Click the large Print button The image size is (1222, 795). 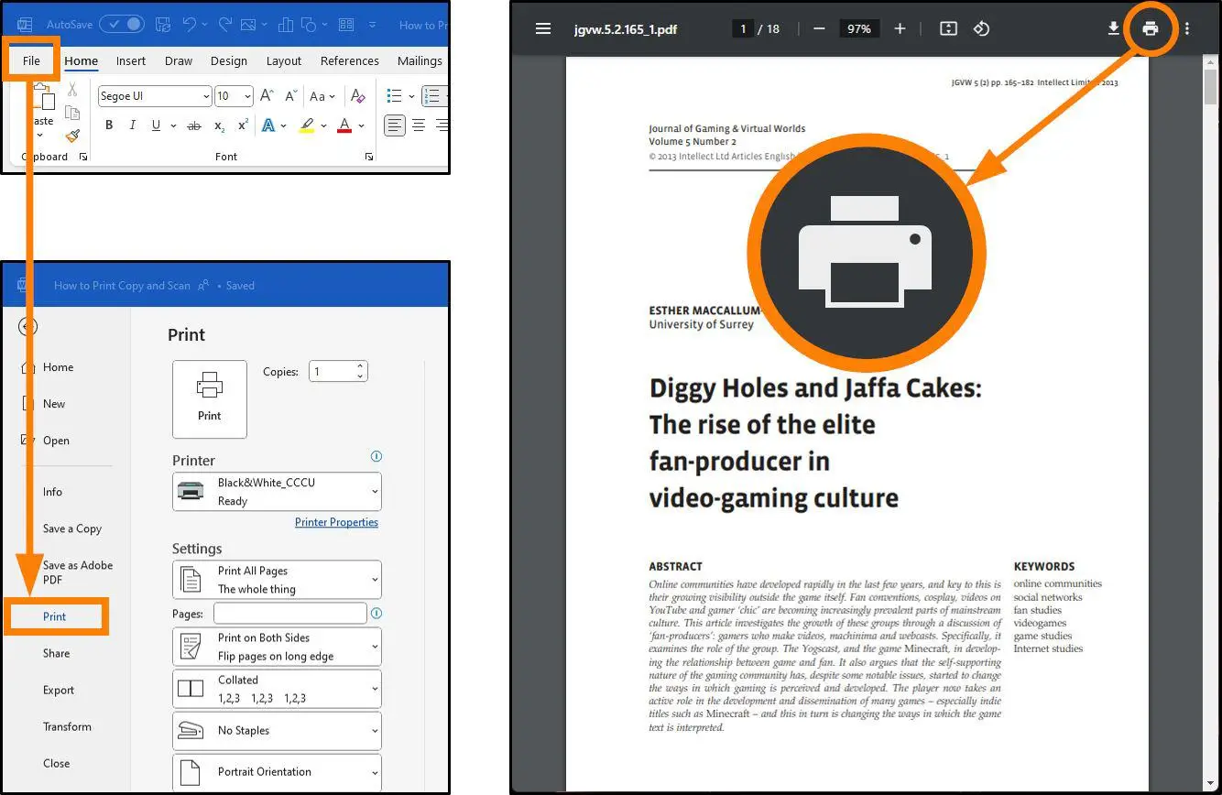(x=210, y=398)
